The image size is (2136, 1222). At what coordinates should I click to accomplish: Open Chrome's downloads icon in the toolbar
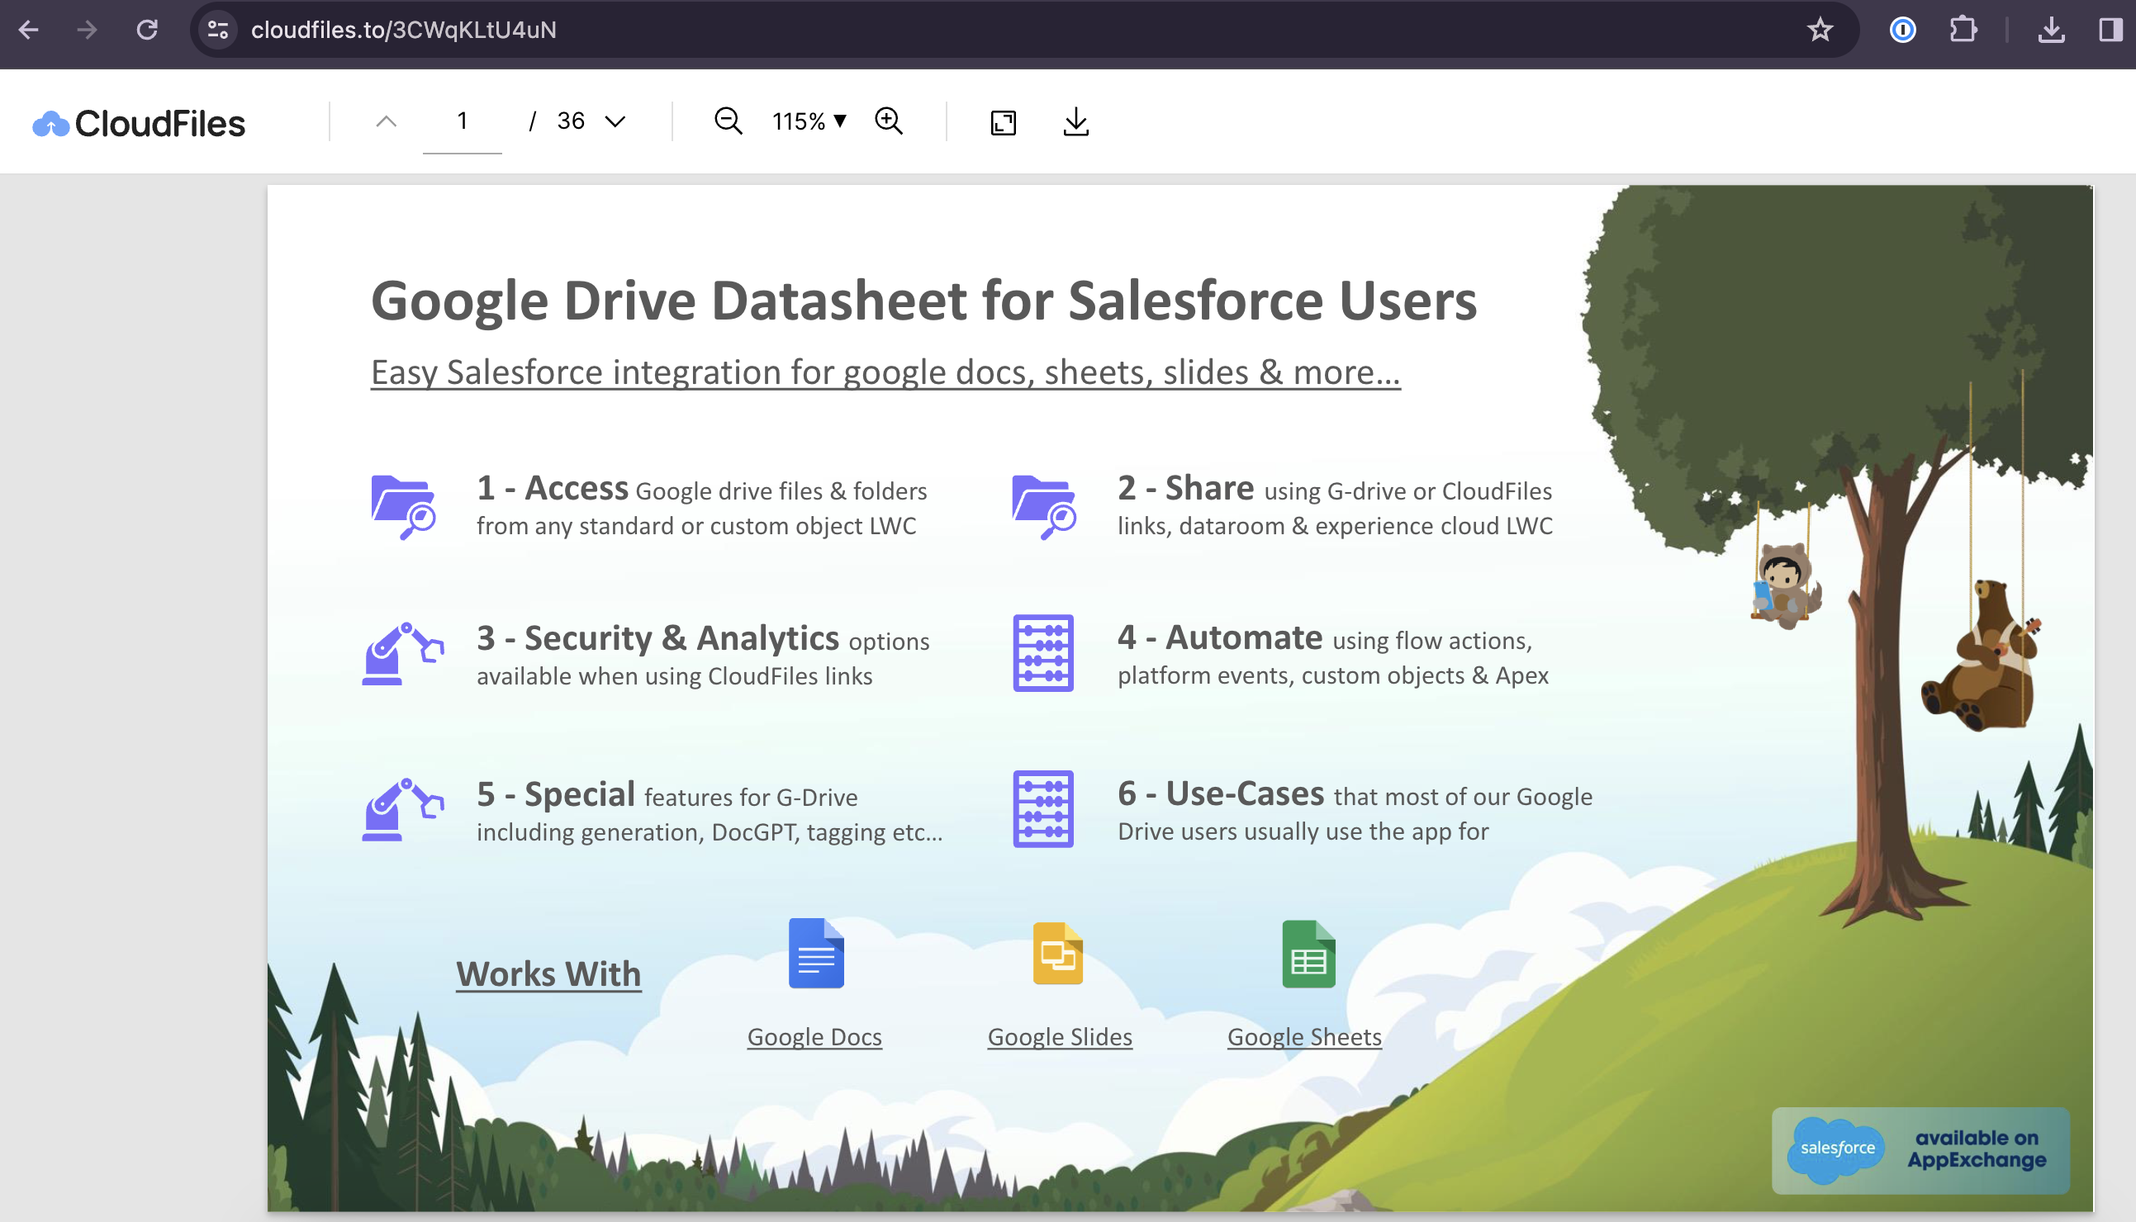click(2051, 31)
